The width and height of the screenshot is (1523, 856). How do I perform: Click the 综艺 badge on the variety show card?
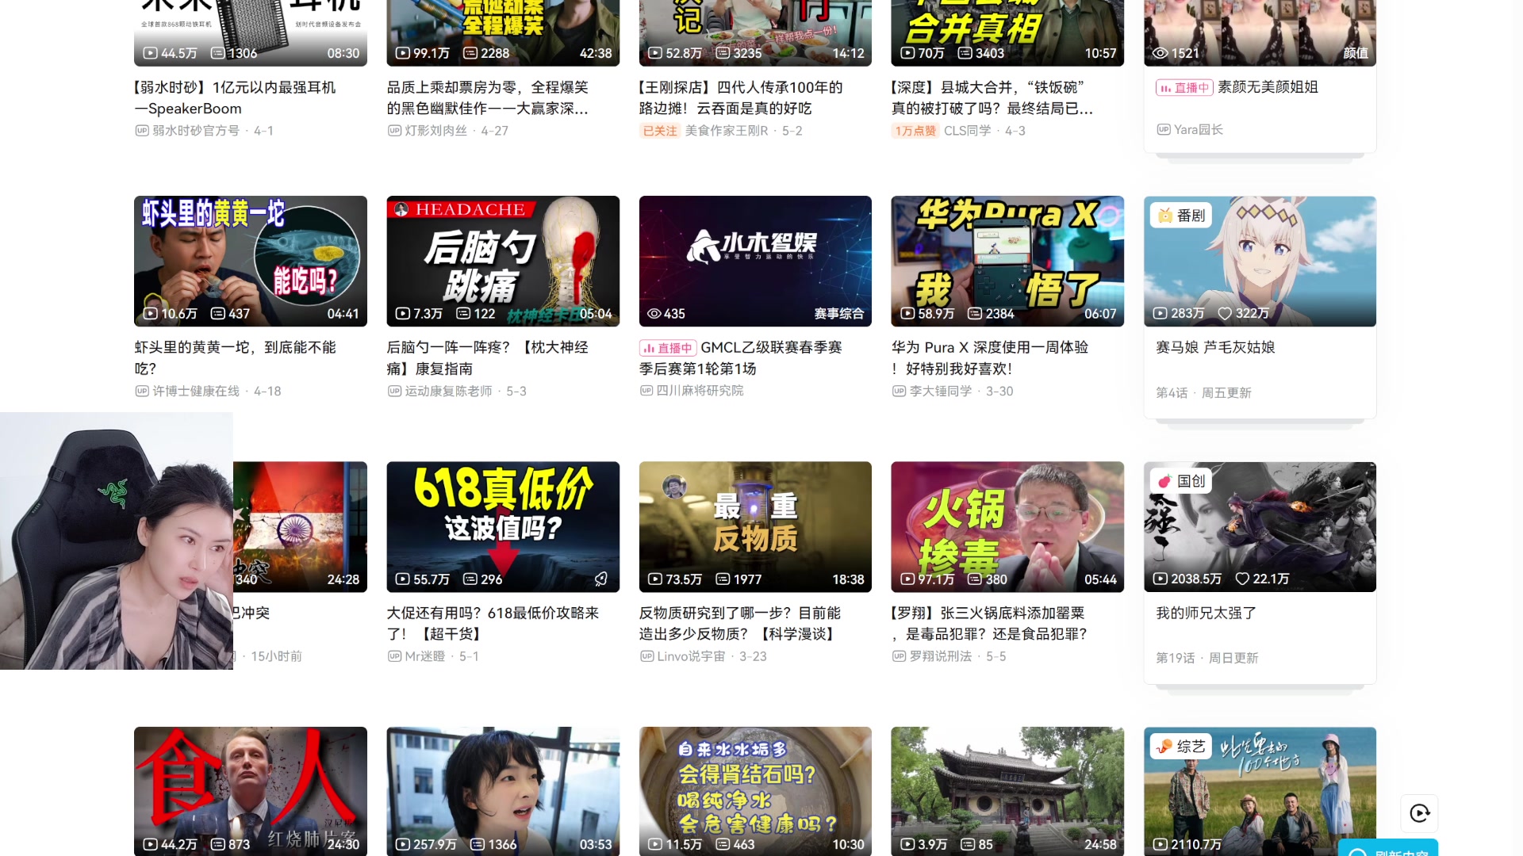pyautogui.click(x=1181, y=747)
